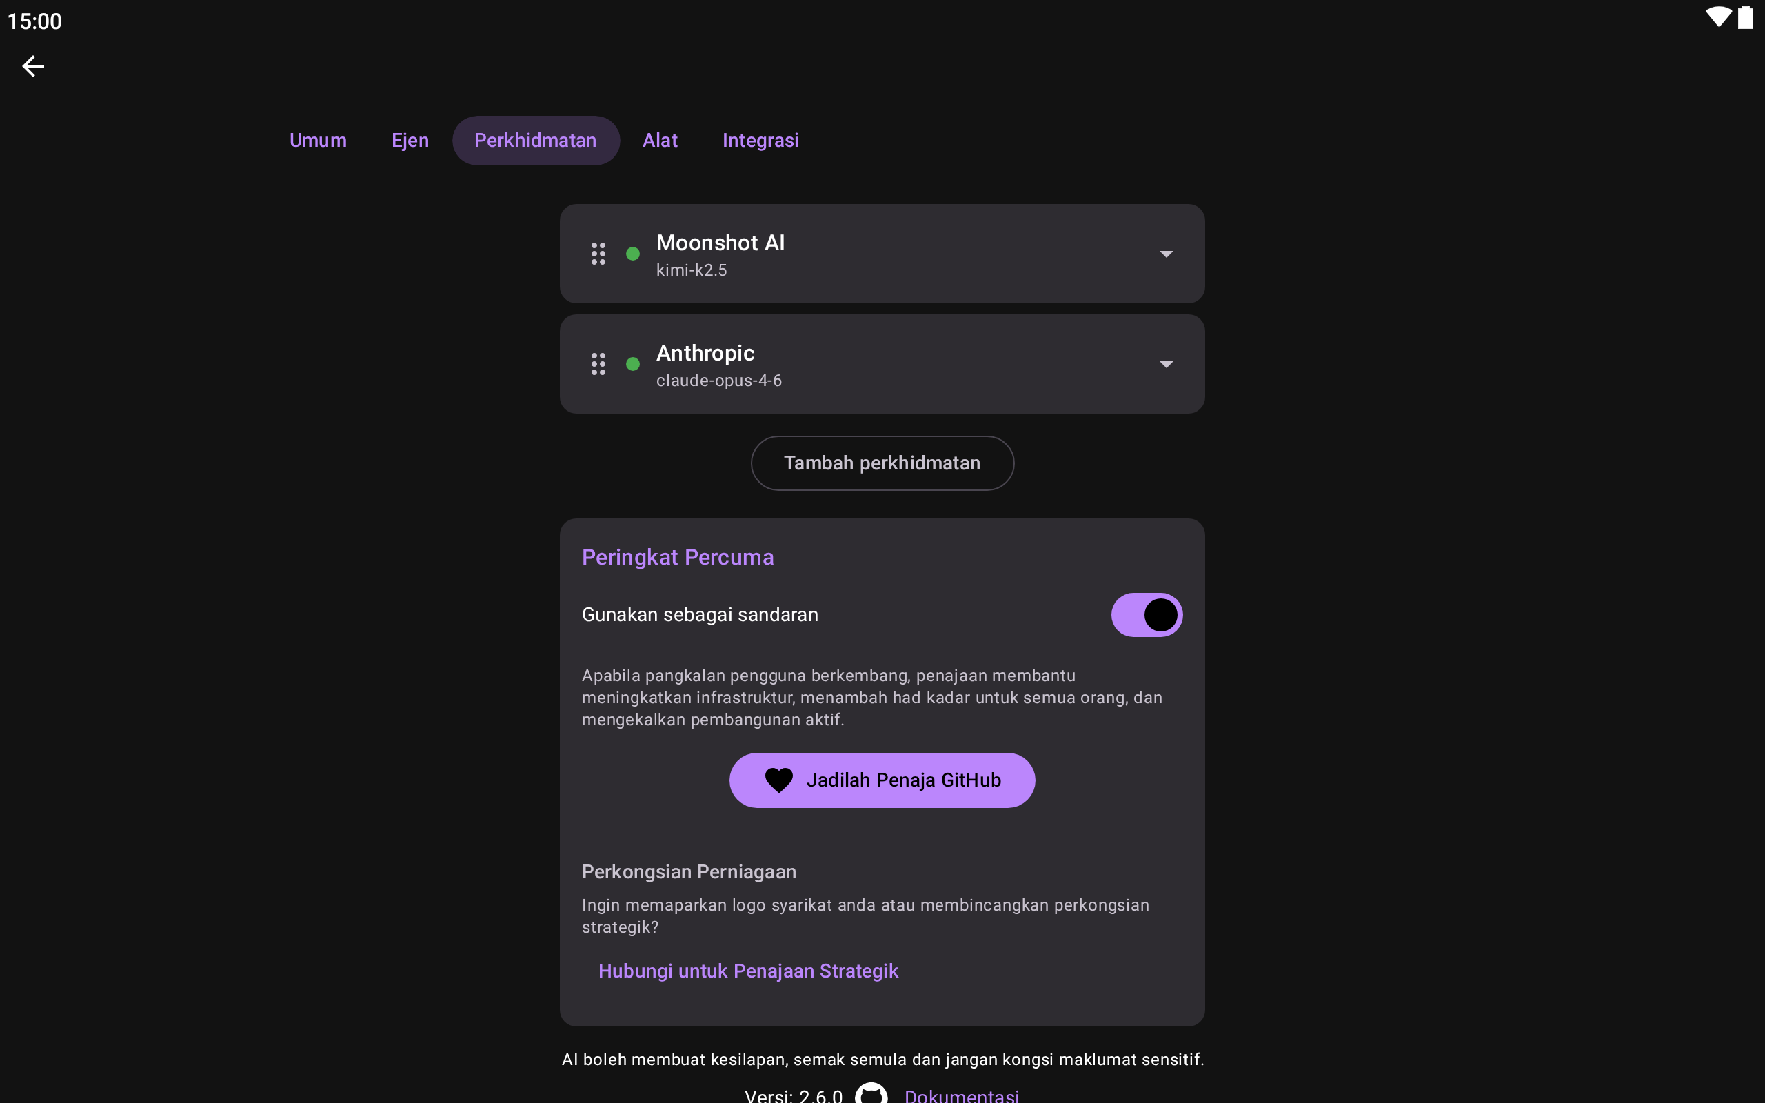Open the Alat tab
Screen dimensions: 1765x1103
pyautogui.click(x=660, y=141)
